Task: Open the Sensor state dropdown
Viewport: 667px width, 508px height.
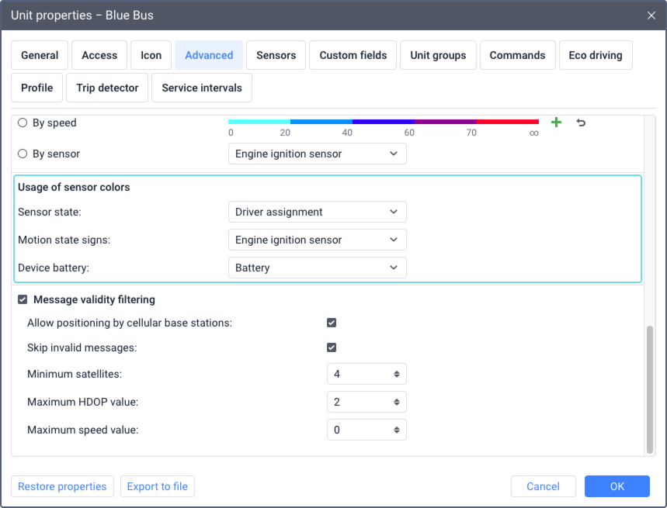Action: [x=317, y=212]
